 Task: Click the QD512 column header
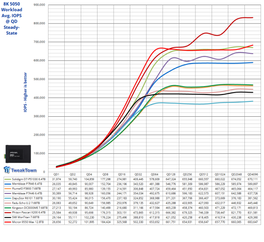click(x=204, y=174)
